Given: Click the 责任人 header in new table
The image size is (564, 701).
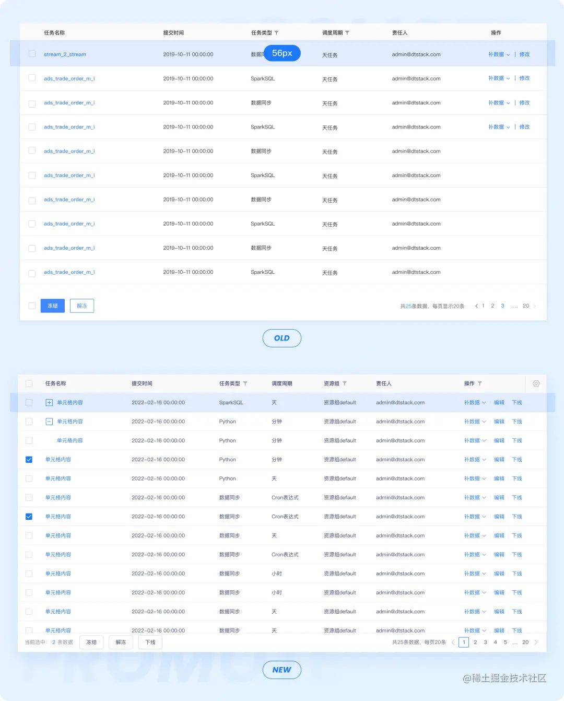Looking at the screenshot, I should point(384,383).
